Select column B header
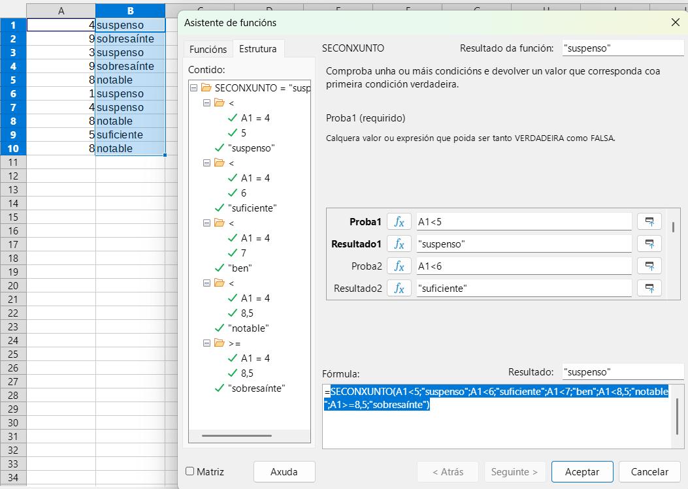 [130, 11]
